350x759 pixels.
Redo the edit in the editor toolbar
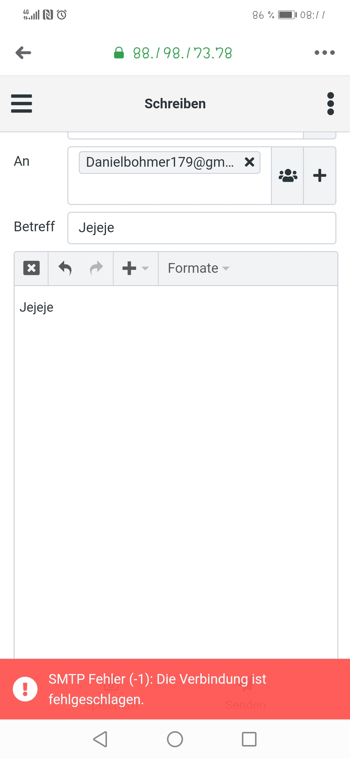click(x=96, y=268)
